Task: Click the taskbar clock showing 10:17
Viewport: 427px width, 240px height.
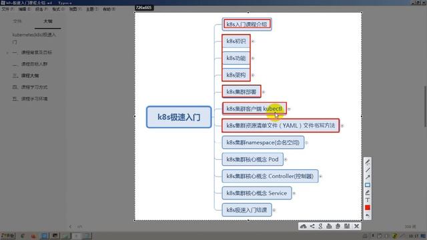Action: point(414,236)
